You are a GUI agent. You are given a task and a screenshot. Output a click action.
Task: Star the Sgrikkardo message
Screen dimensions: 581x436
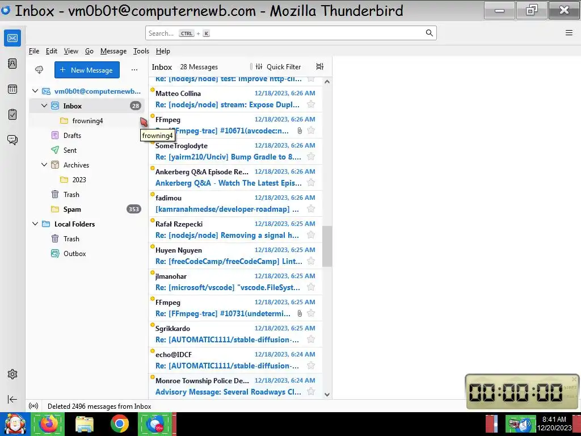[311, 339]
